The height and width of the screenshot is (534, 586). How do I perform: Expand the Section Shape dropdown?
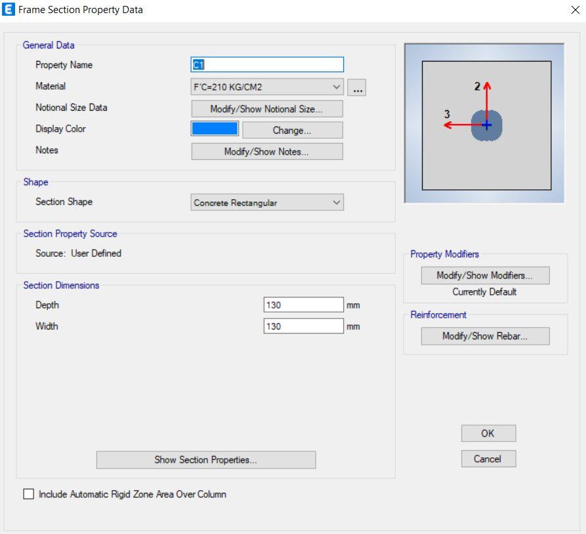pos(267,202)
